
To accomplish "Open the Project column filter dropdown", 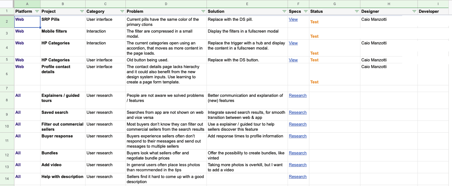I will click(82, 12).
